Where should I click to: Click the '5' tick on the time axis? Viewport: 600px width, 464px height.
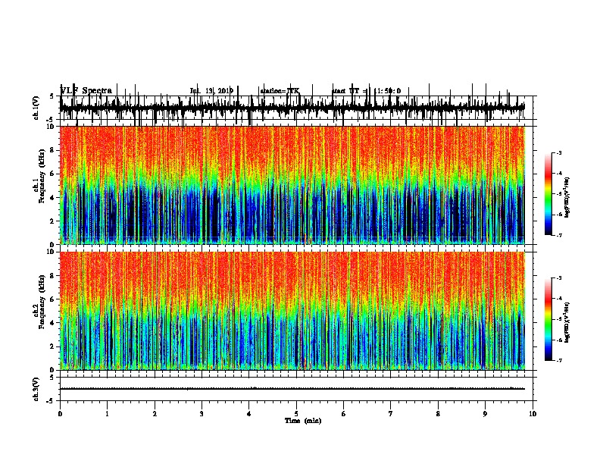(296, 414)
